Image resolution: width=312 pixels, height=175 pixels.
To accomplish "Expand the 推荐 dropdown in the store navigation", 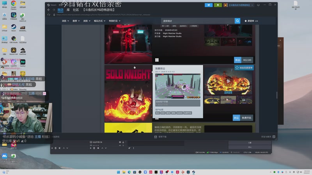I will pos(76,21).
